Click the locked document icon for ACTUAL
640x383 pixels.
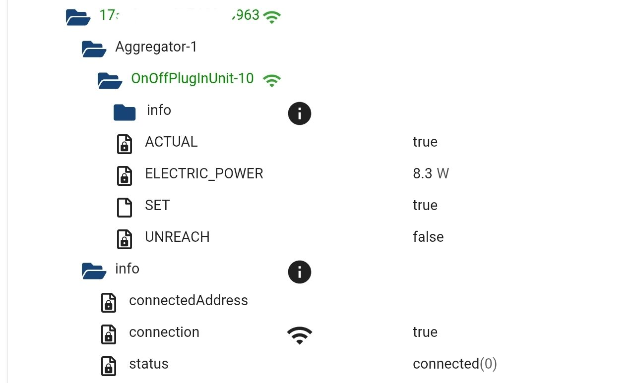124,144
